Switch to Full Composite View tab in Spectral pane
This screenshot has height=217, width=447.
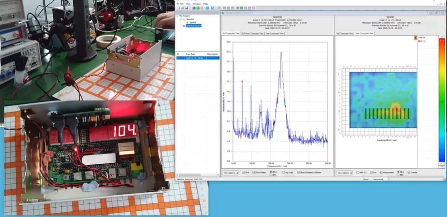coord(231,33)
